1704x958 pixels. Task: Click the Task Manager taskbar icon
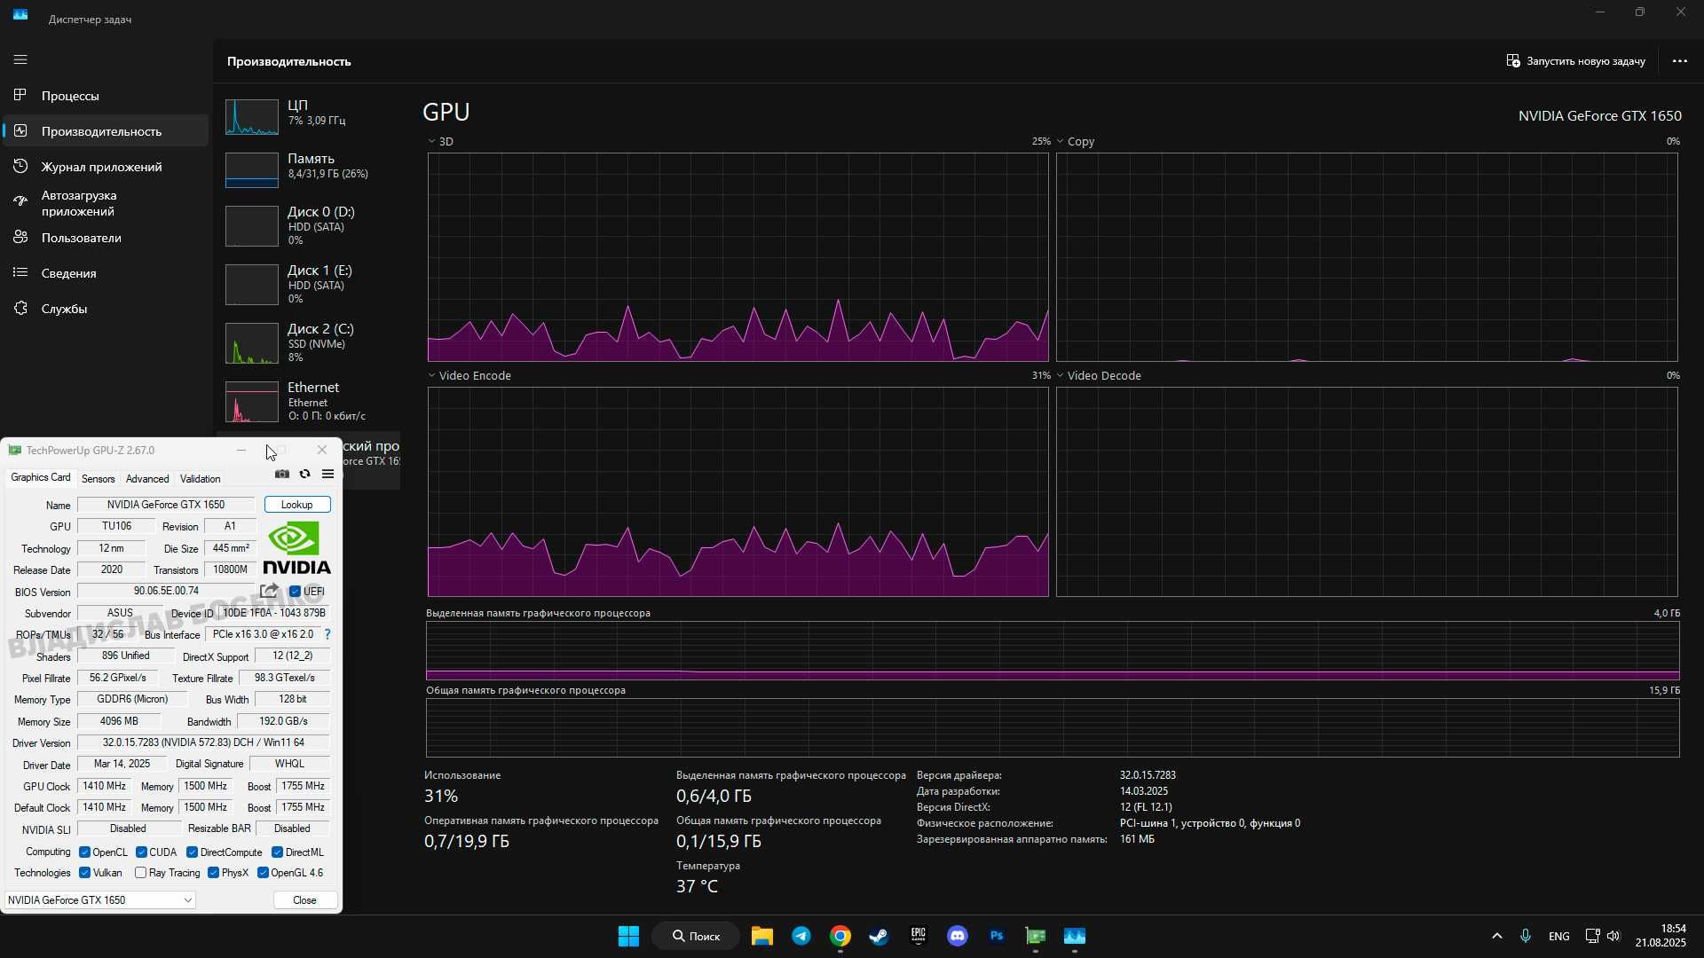tap(1075, 936)
